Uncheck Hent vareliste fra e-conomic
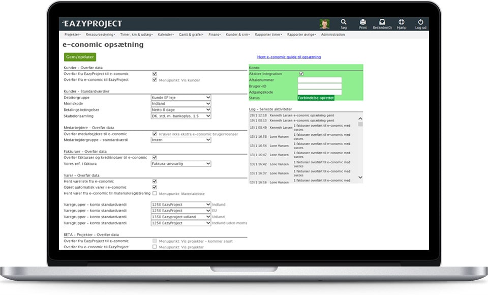Viewport: 488px width, 295px height. [155, 181]
